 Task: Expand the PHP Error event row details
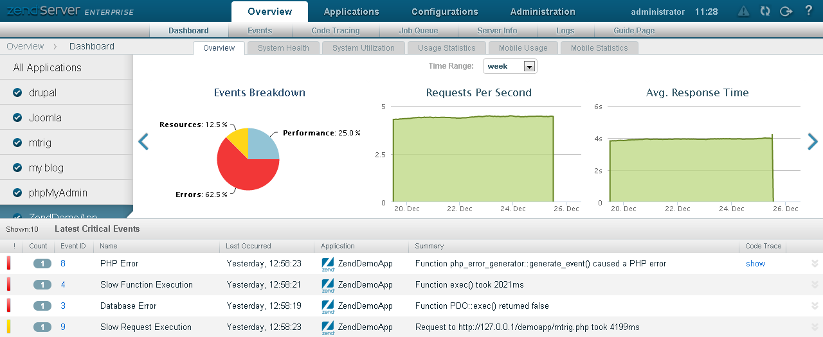coord(815,263)
